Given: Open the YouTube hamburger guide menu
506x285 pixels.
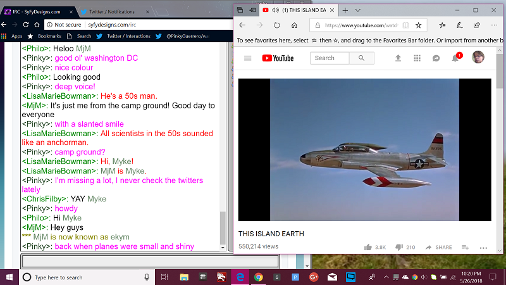Looking at the screenshot, I should pos(247,58).
